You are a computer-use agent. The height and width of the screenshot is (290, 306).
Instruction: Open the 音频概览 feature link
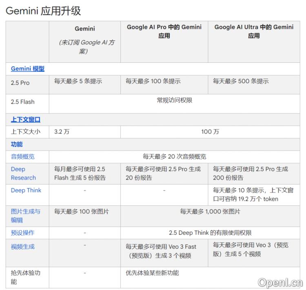pos(23,157)
